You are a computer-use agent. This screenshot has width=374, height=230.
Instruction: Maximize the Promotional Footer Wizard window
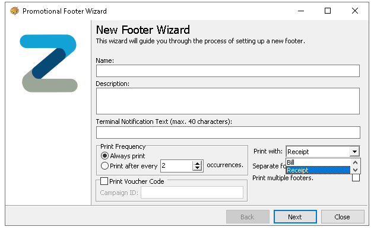[x=328, y=11]
